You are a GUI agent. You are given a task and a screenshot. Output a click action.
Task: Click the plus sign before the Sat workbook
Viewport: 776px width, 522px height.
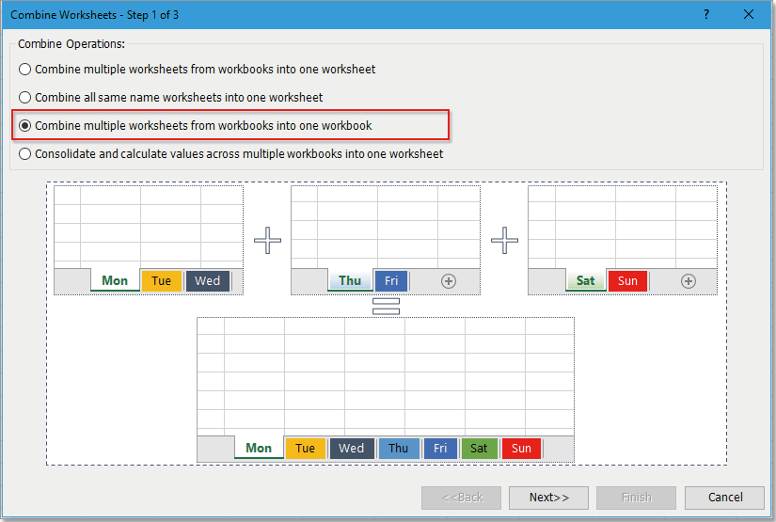[505, 240]
